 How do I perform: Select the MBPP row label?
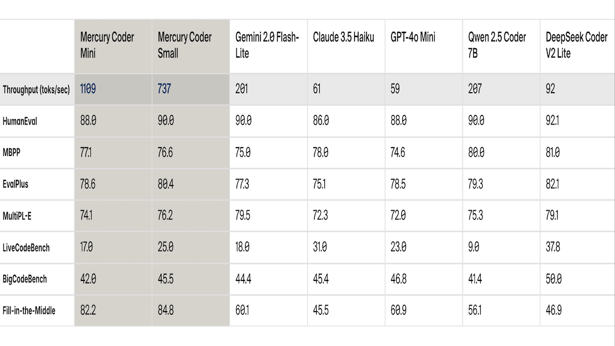[x=12, y=153]
